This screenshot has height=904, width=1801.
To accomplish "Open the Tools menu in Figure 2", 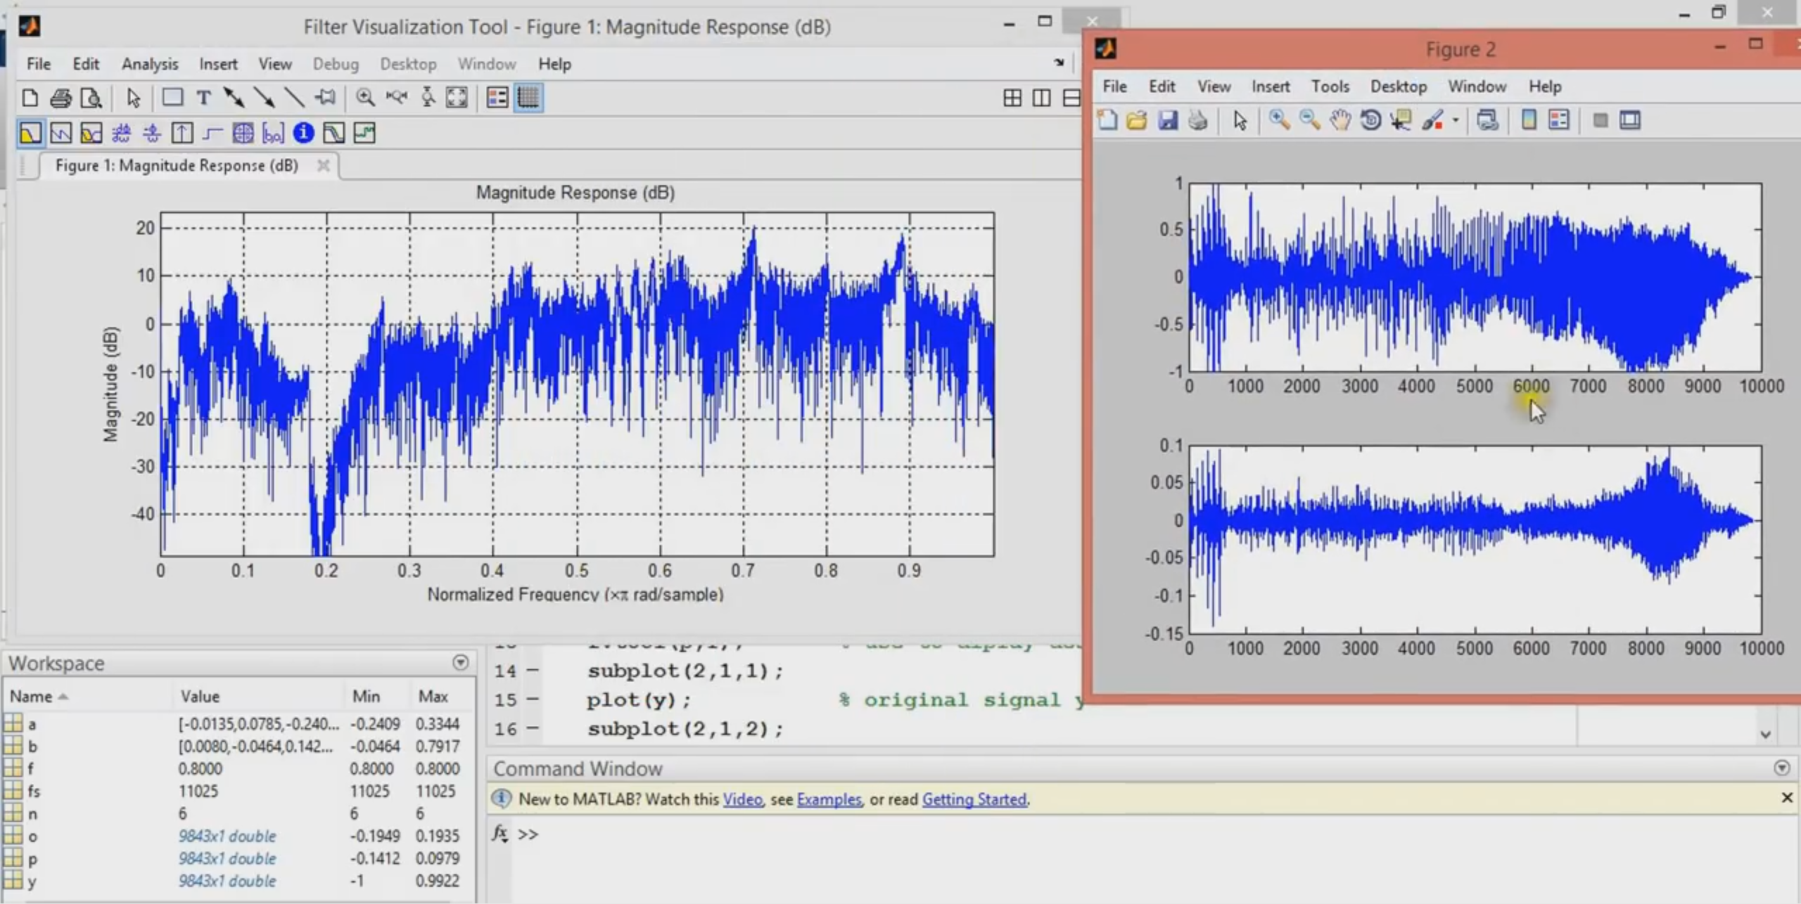I will (1330, 86).
